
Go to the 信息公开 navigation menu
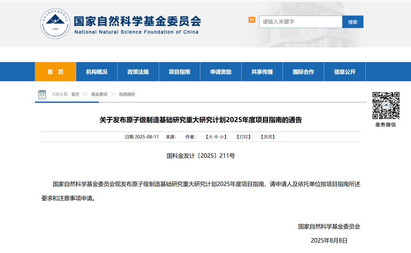(x=344, y=72)
